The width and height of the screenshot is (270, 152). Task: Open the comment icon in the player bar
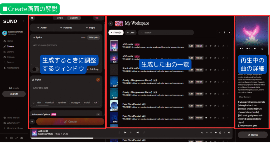click(x=216, y=132)
